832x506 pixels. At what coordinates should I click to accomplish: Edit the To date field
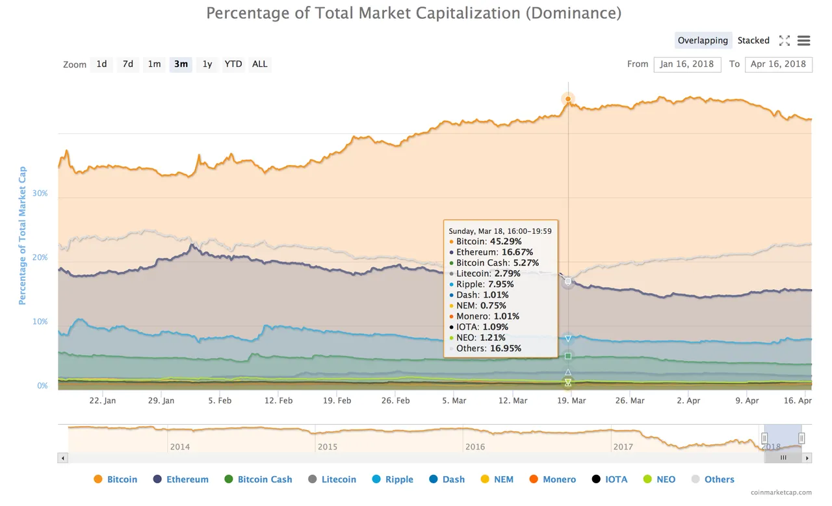(779, 64)
